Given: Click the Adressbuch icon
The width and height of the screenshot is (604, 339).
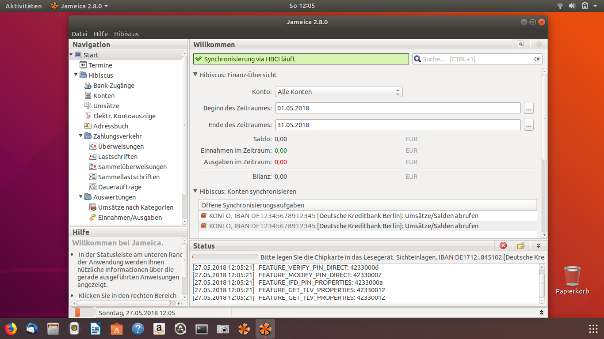Looking at the screenshot, I should [x=88, y=126].
